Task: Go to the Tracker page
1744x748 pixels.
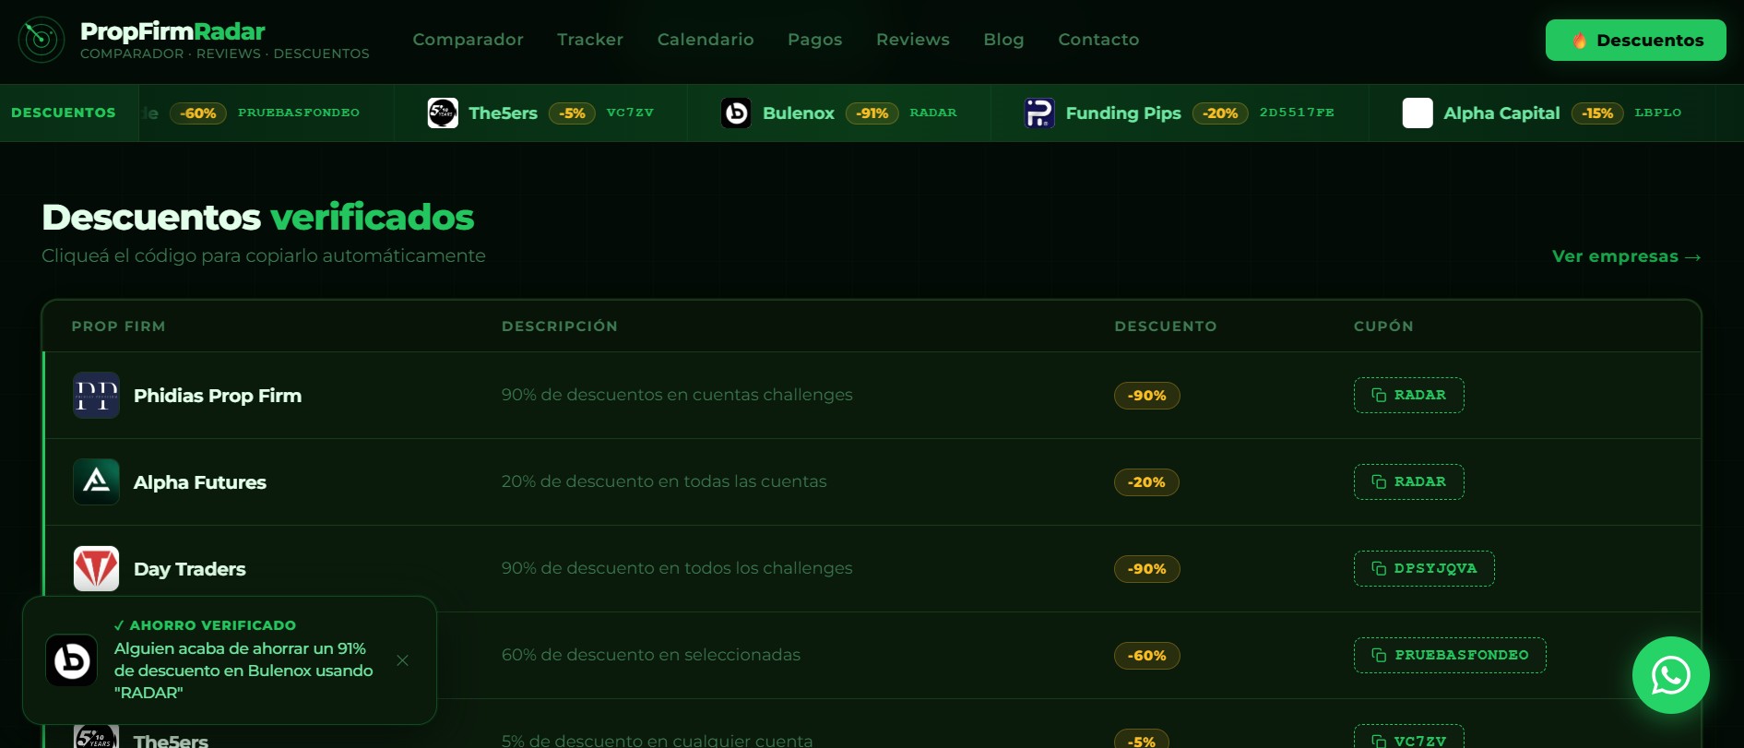Action: (x=590, y=40)
